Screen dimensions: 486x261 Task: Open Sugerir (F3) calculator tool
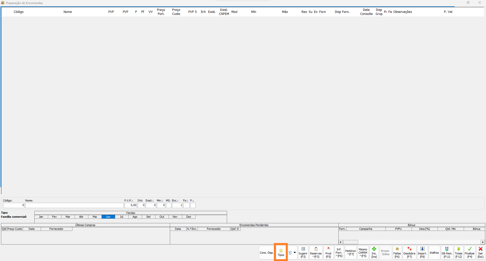click(x=303, y=252)
